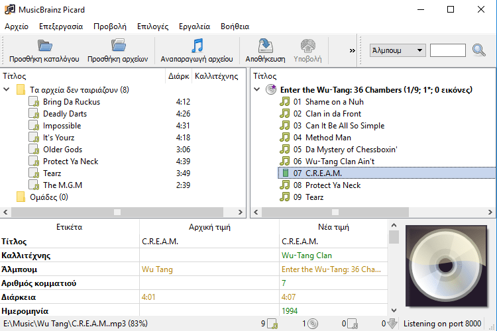Viewport: 497px width, 331px height.
Task: Open the Προβολή menu
Action: [x=109, y=26]
